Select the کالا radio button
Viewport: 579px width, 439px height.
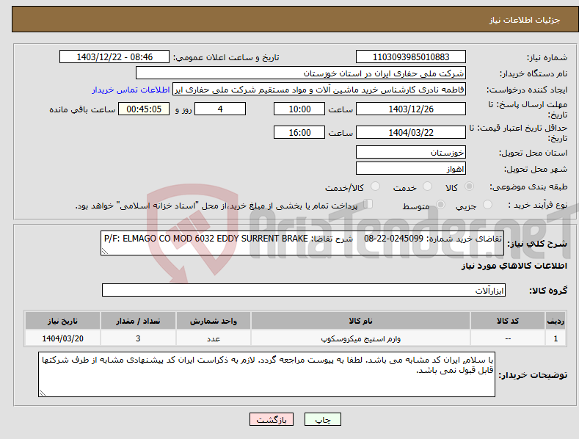click(x=470, y=186)
